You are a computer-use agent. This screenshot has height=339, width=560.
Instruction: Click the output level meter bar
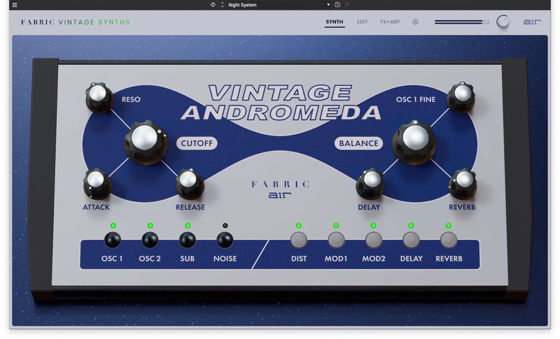(462, 22)
